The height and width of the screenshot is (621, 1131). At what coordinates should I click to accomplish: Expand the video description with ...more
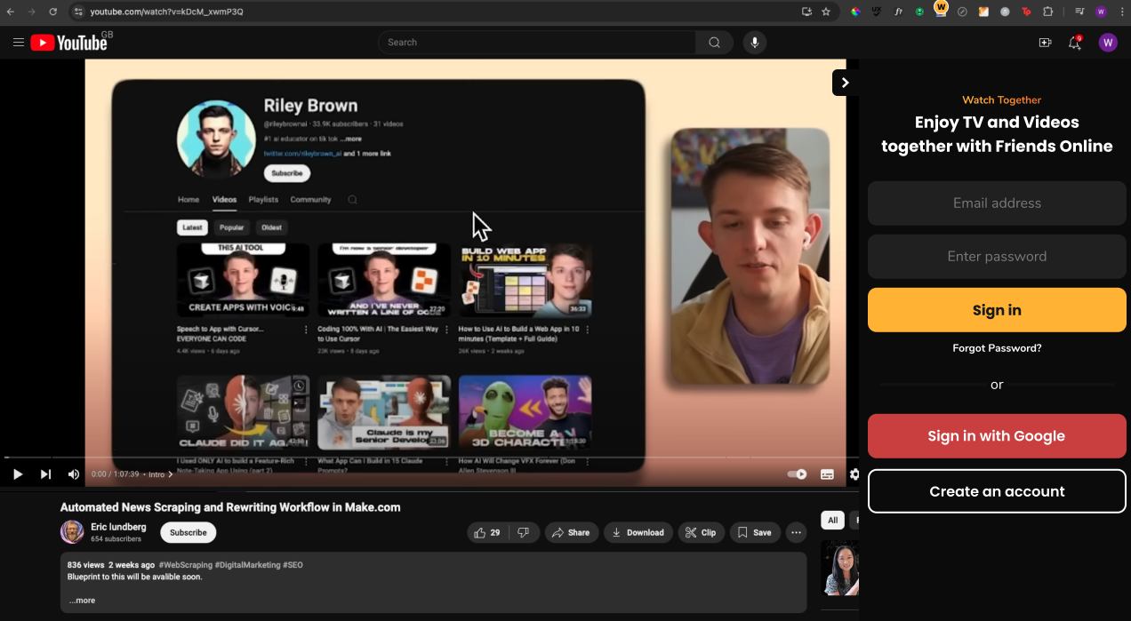(82, 601)
